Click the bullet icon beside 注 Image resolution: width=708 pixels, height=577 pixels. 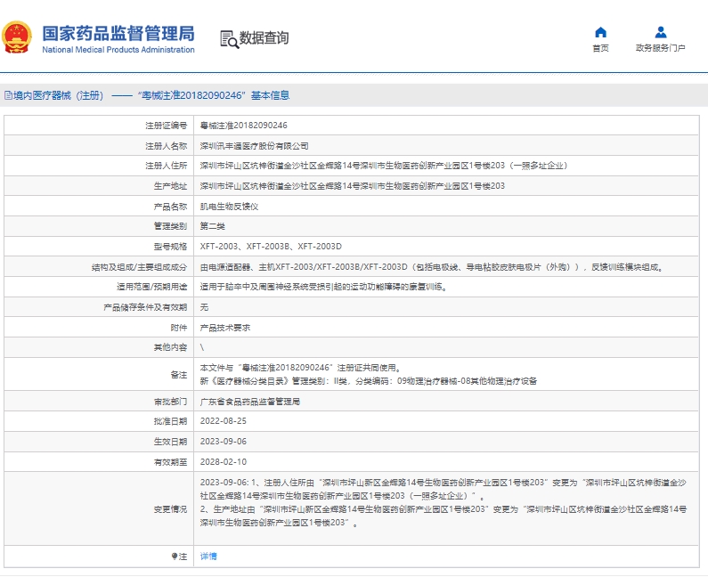tap(175, 557)
